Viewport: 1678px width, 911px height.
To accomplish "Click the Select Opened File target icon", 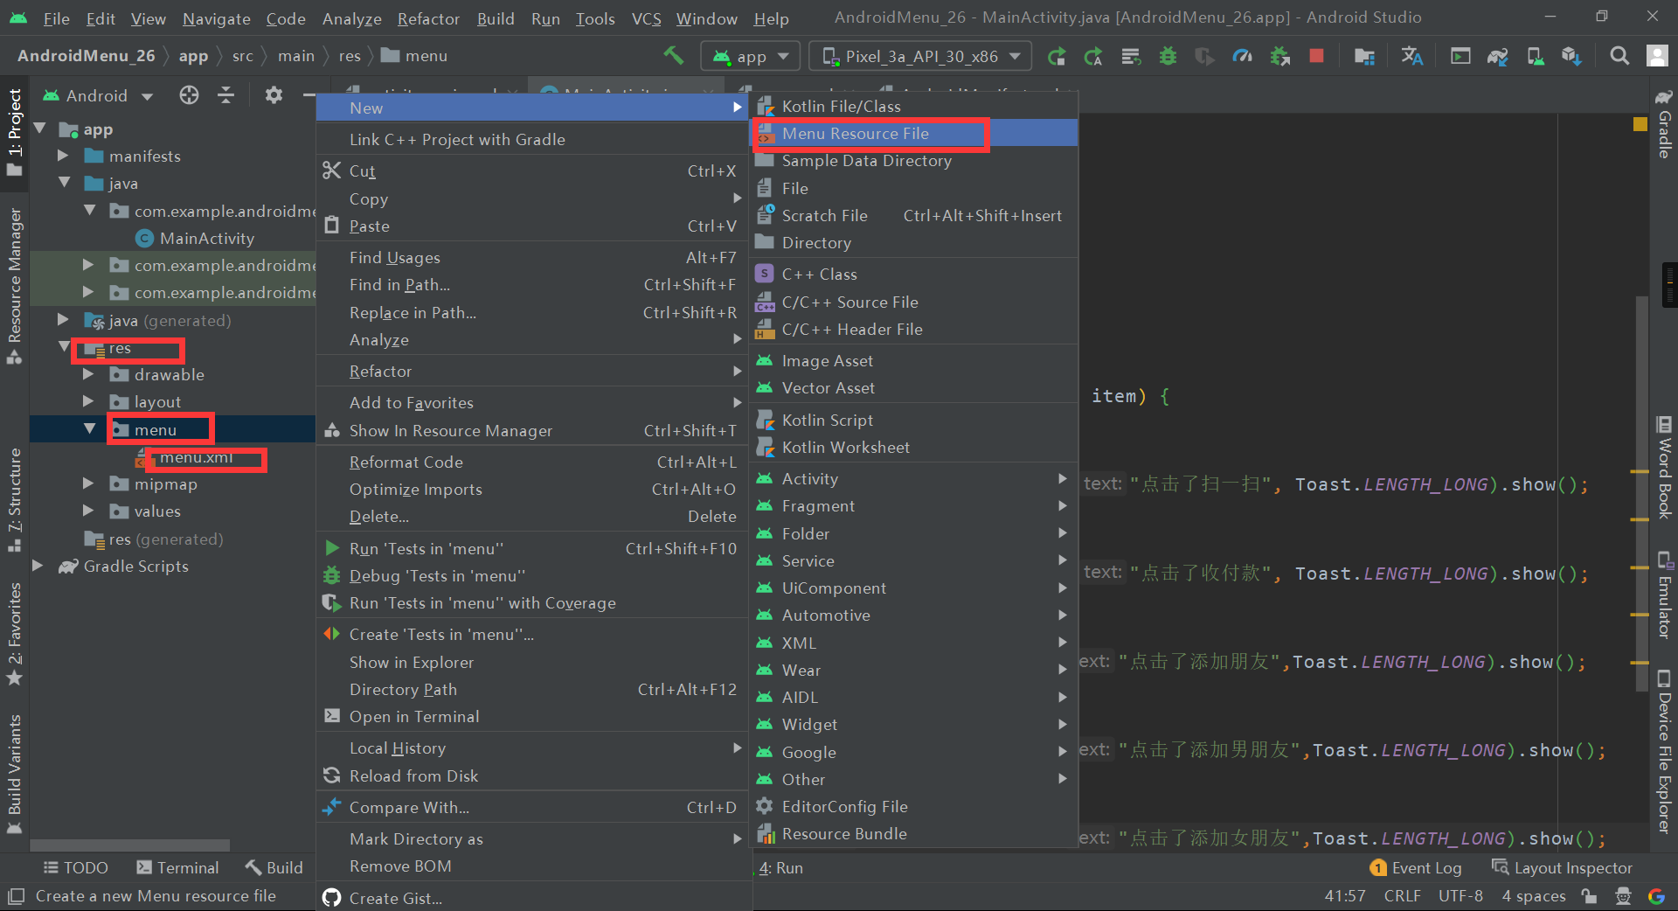I will [x=189, y=95].
